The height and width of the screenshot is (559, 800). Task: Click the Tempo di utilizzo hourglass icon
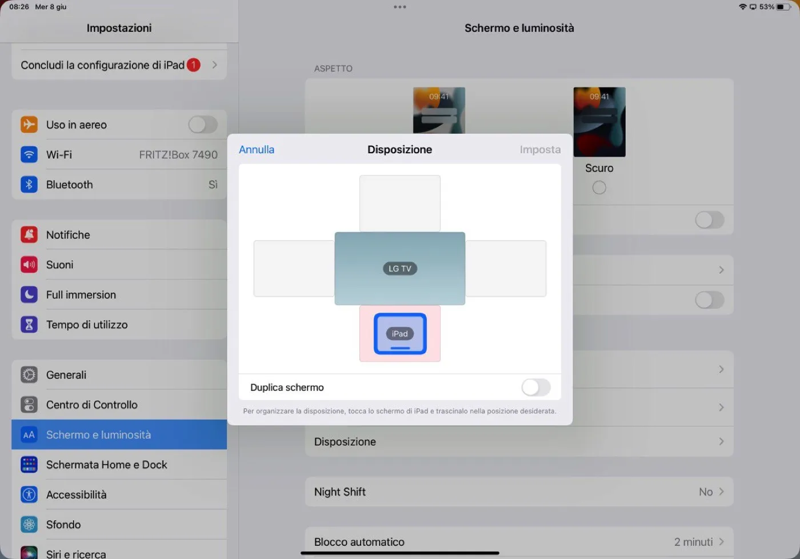point(29,324)
